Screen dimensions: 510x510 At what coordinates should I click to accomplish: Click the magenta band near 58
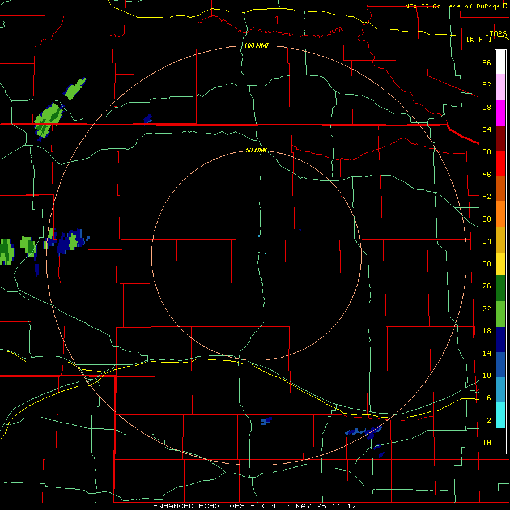pos(500,113)
